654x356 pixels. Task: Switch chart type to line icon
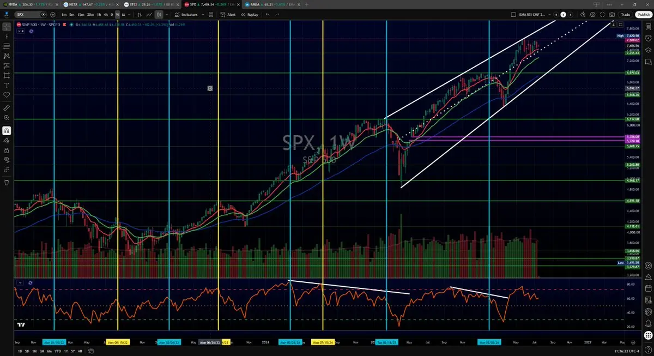coord(149,14)
